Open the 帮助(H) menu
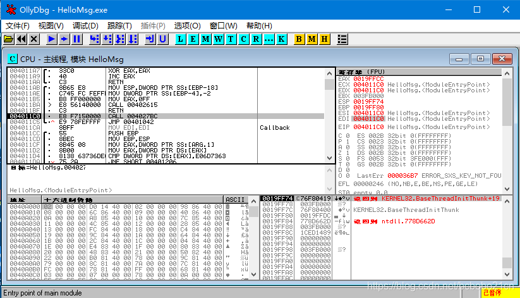Screen dimensions: 520x298 click(x=259, y=25)
